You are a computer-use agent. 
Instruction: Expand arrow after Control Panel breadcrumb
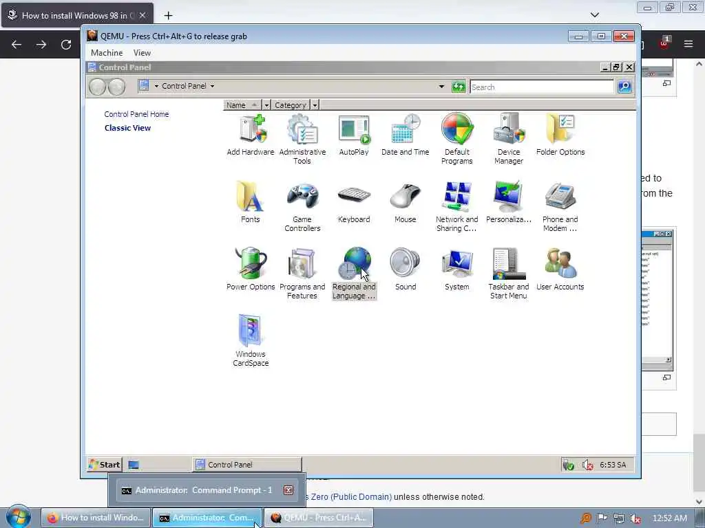tap(212, 86)
